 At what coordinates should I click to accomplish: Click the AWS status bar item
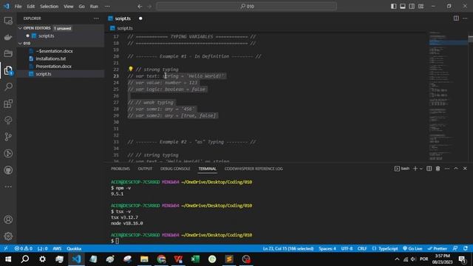pyautogui.click(x=57, y=248)
